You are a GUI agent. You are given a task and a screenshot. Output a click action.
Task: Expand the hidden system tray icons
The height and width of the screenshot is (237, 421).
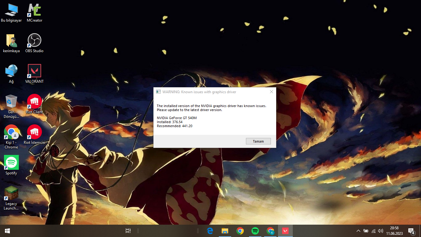pyautogui.click(x=358, y=231)
